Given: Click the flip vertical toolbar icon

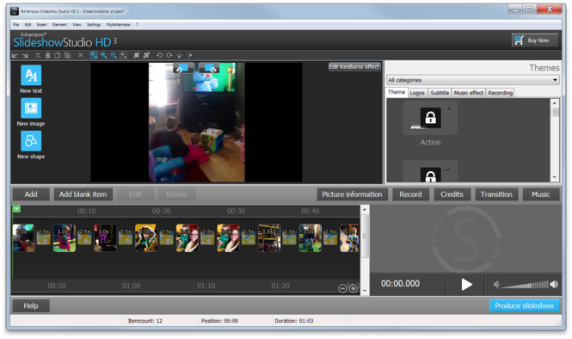Looking at the screenshot, I should 179,55.
